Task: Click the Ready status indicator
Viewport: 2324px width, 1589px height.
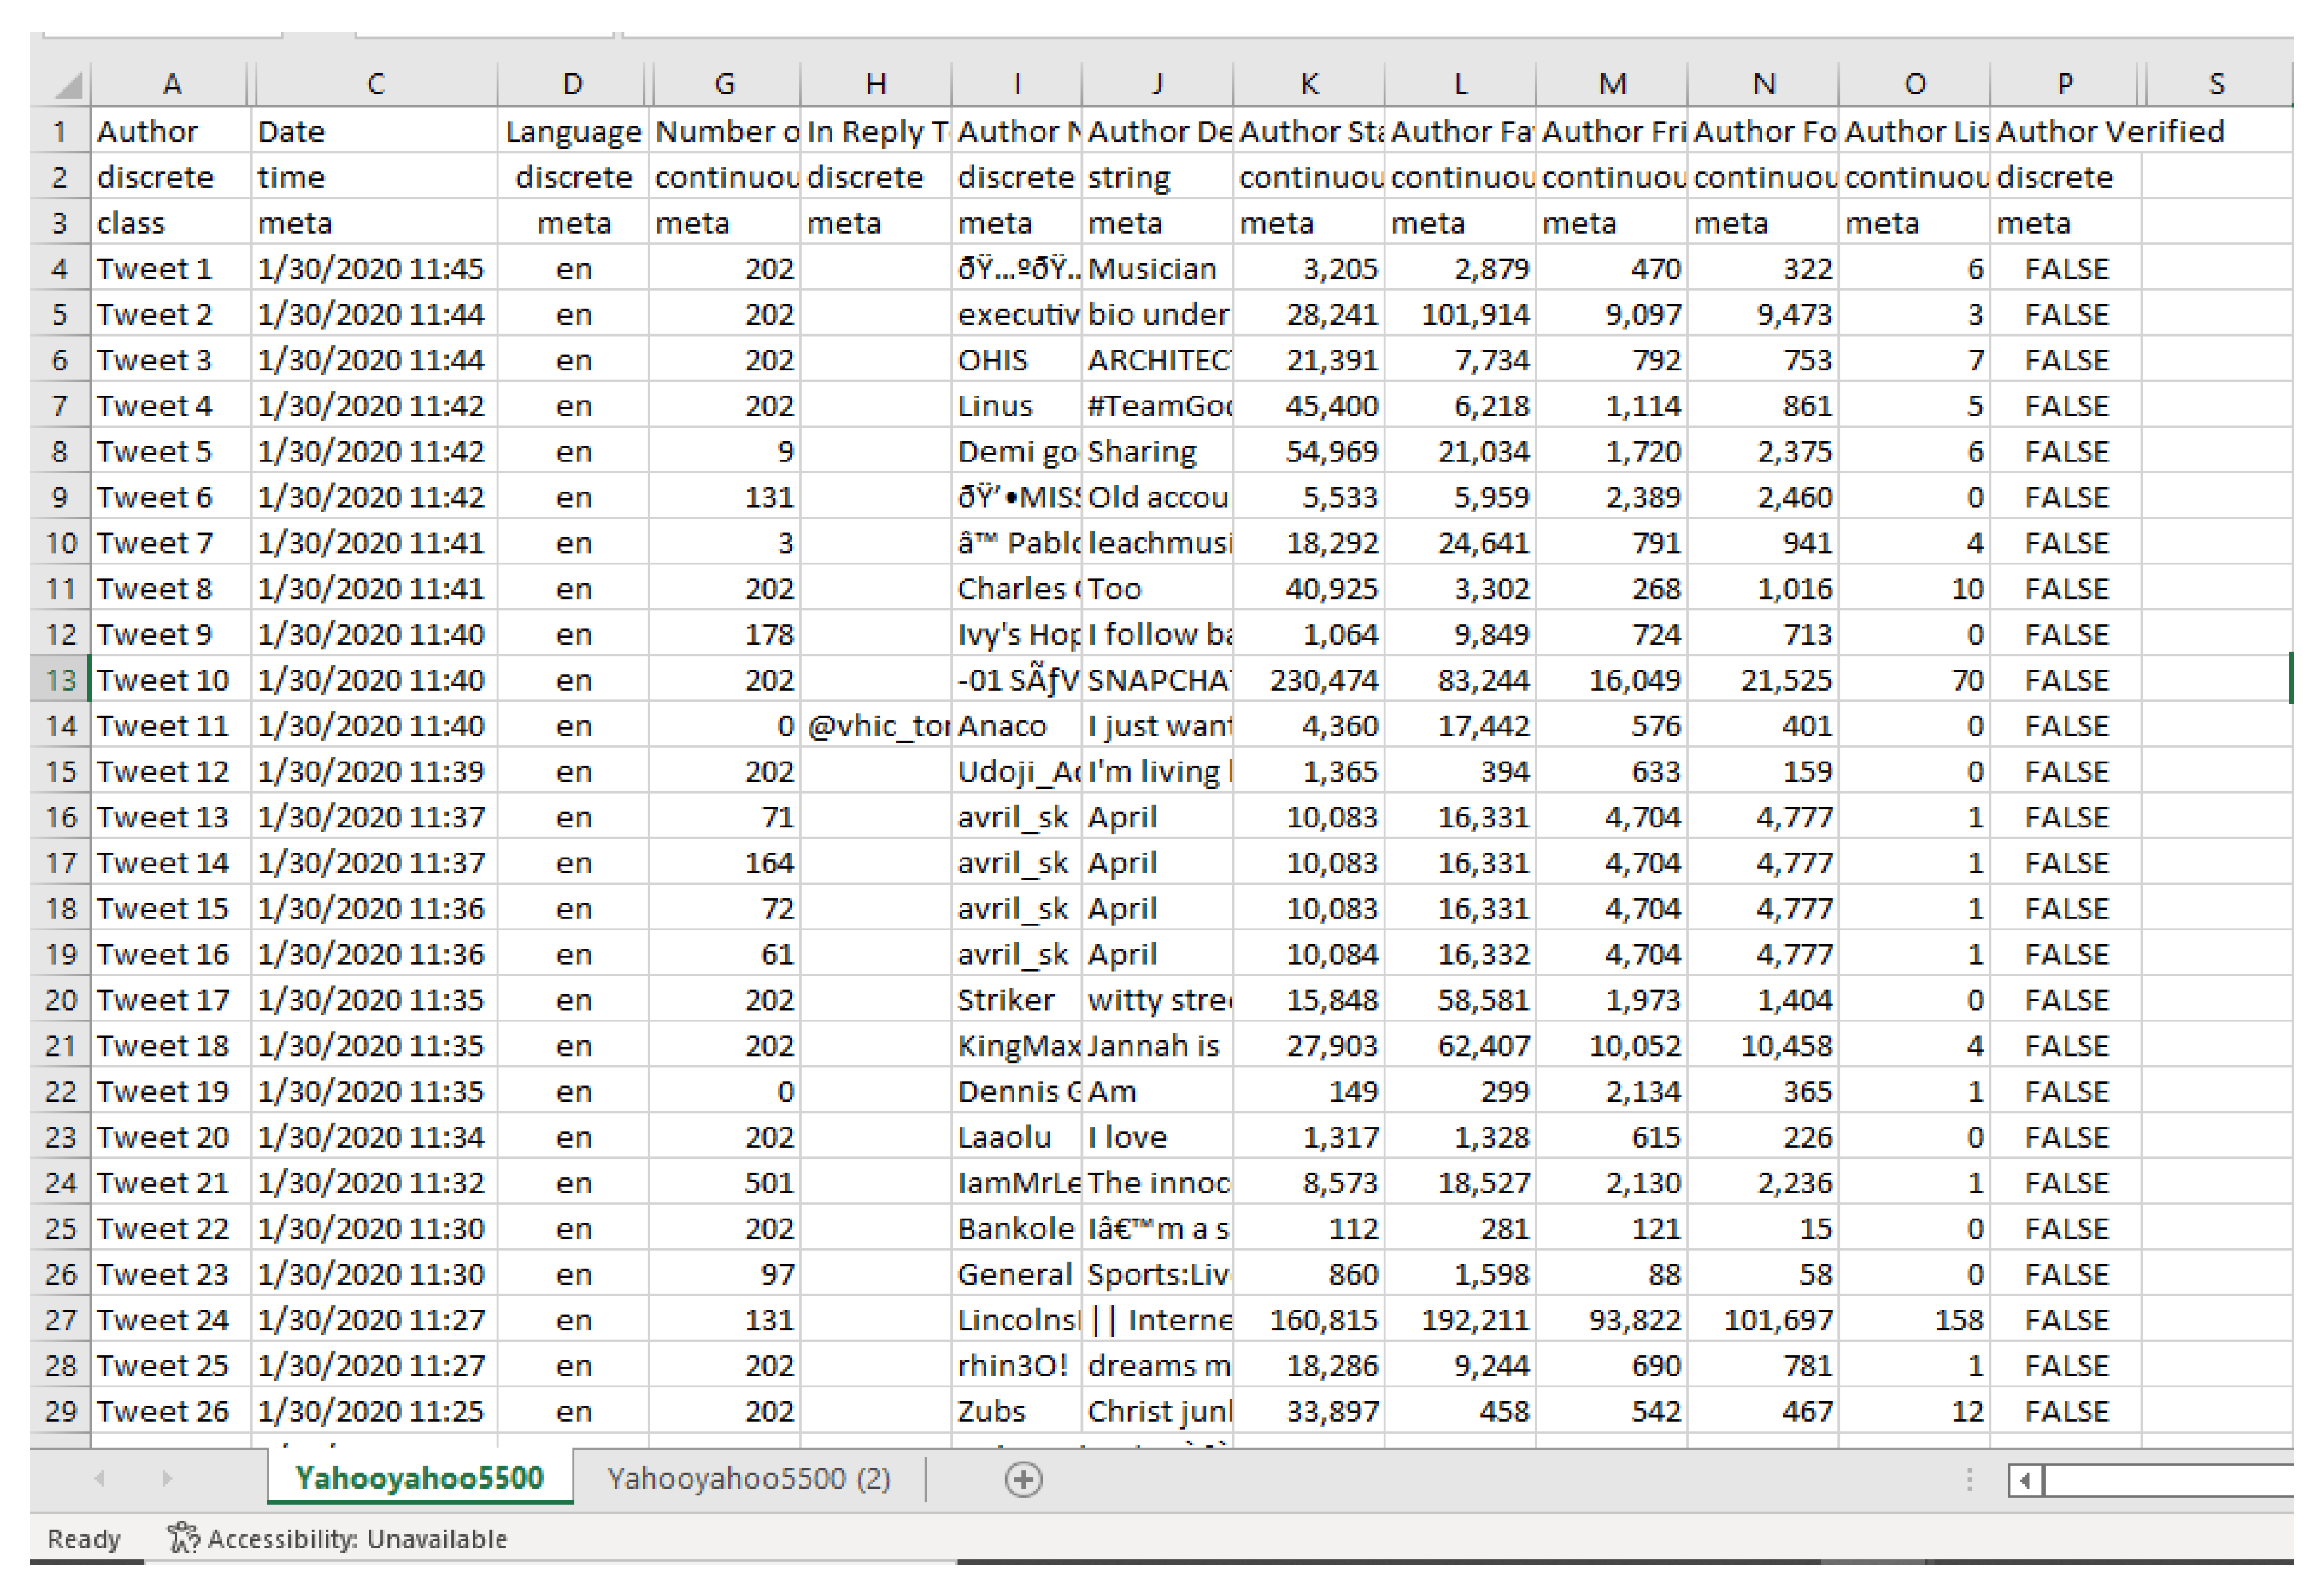Action: (x=84, y=1538)
